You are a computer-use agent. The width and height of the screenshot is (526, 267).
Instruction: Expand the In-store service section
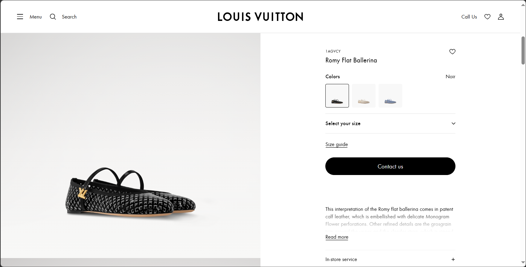point(453,260)
